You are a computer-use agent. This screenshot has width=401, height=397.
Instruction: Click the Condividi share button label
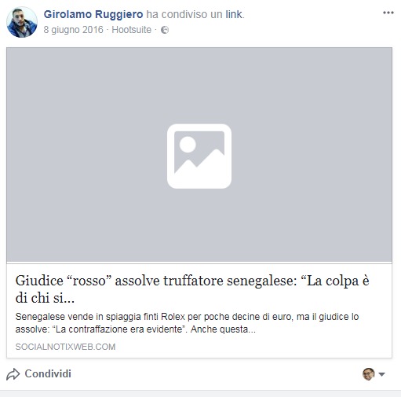point(48,373)
